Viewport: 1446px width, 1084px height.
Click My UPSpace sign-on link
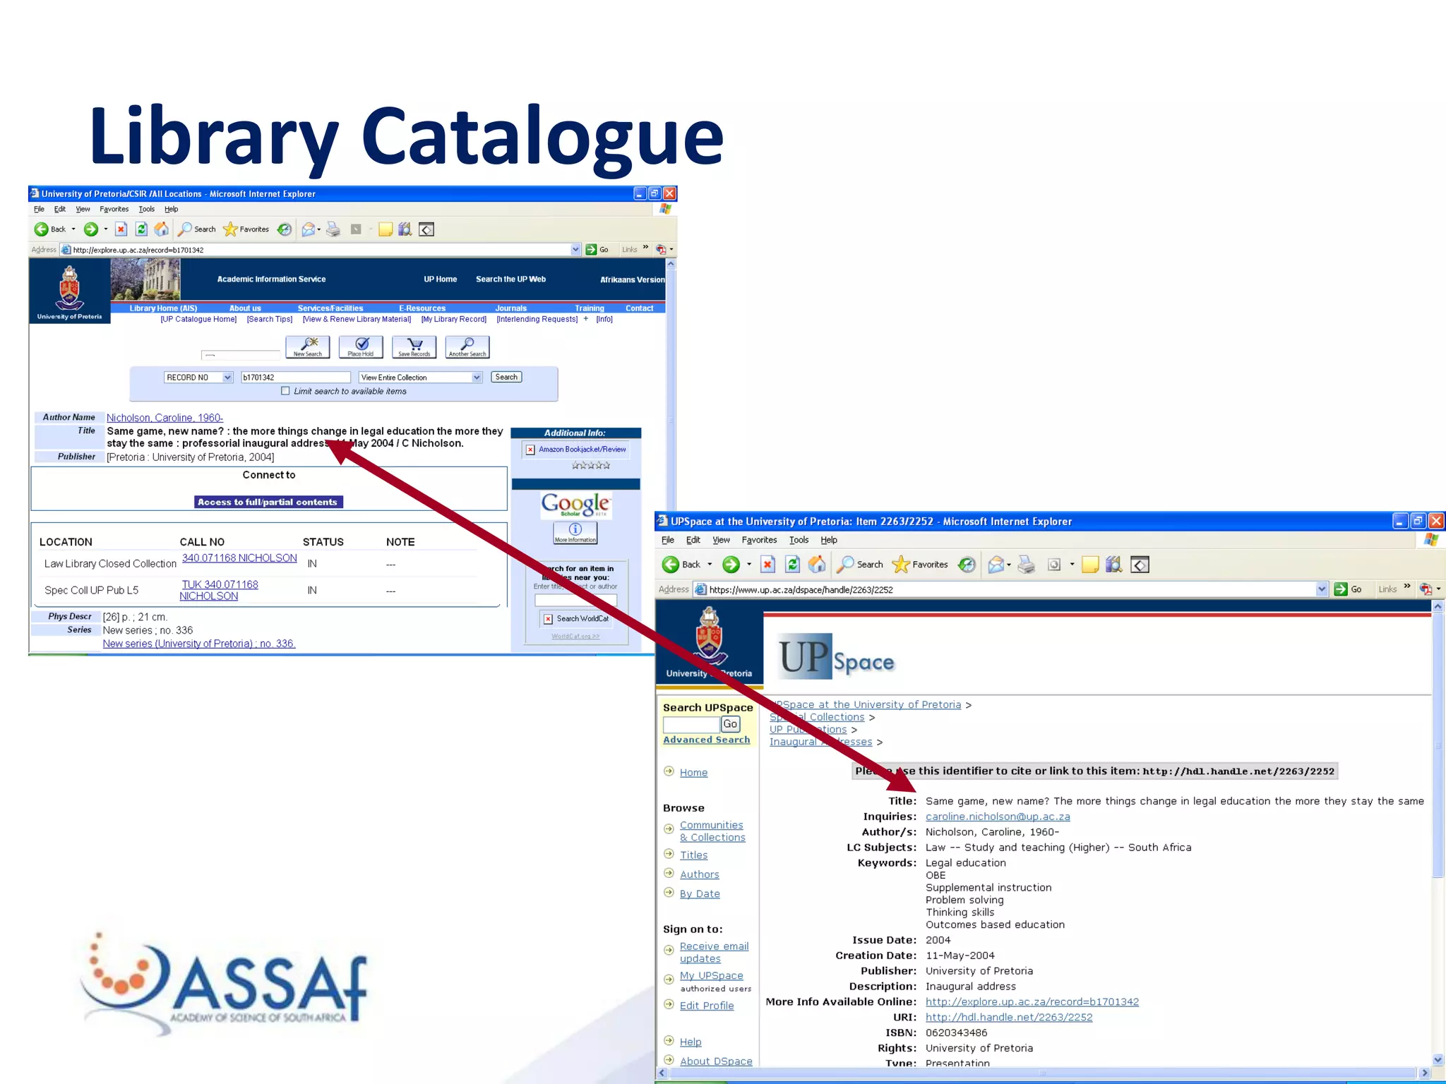(711, 975)
